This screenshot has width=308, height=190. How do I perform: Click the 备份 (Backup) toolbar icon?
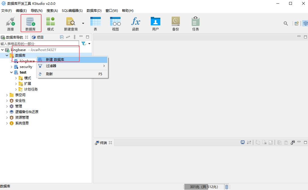176,23
